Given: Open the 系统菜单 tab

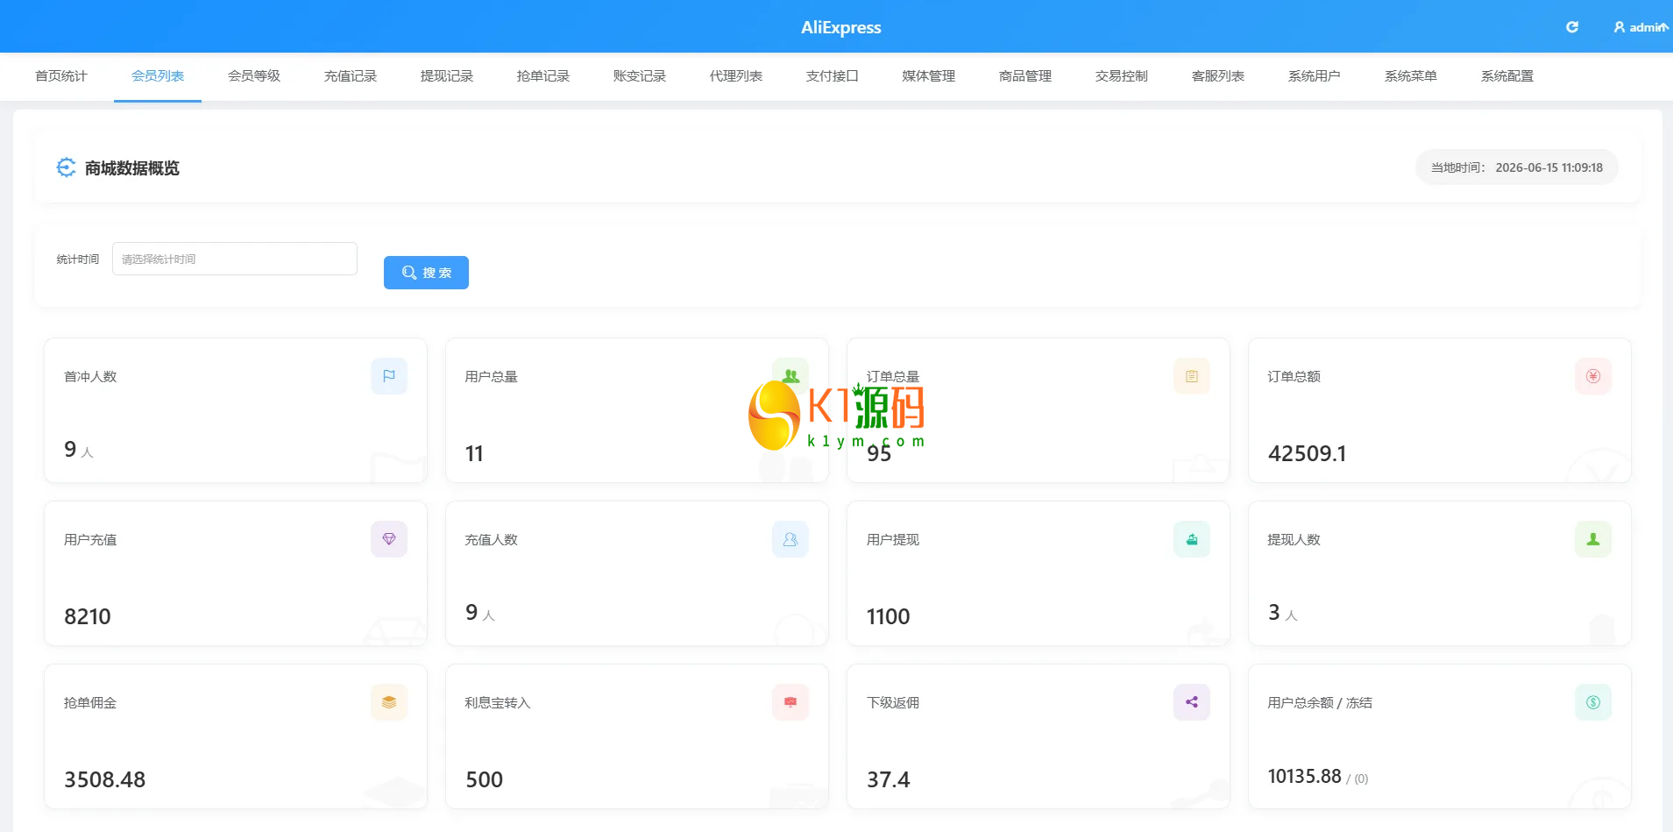Looking at the screenshot, I should click(x=1411, y=76).
